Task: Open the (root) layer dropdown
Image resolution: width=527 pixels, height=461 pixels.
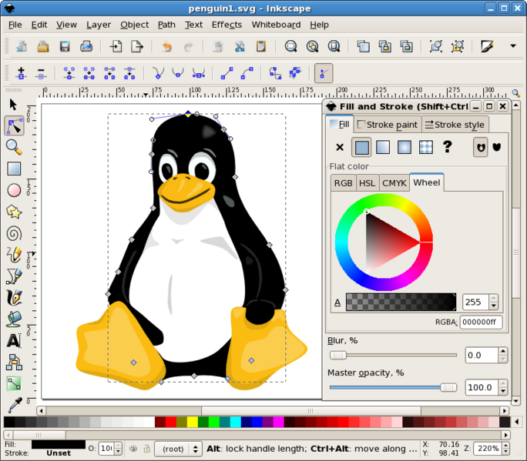Action: tap(178, 449)
